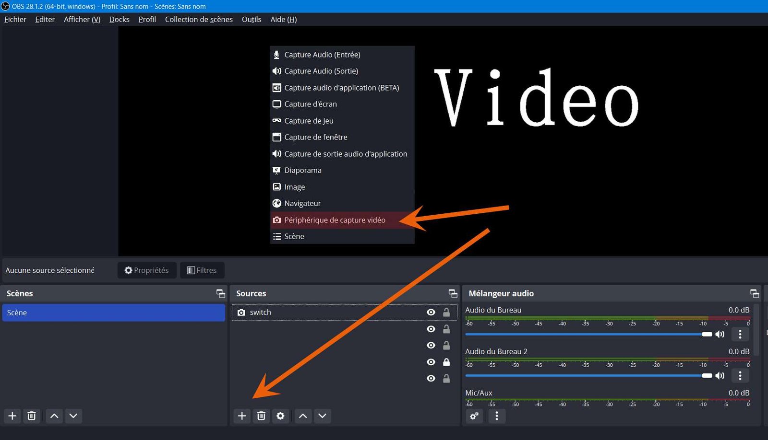Image resolution: width=768 pixels, height=440 pixels.
Task: Select Périphérique de capture vidéo
Action: coord(342,220)
